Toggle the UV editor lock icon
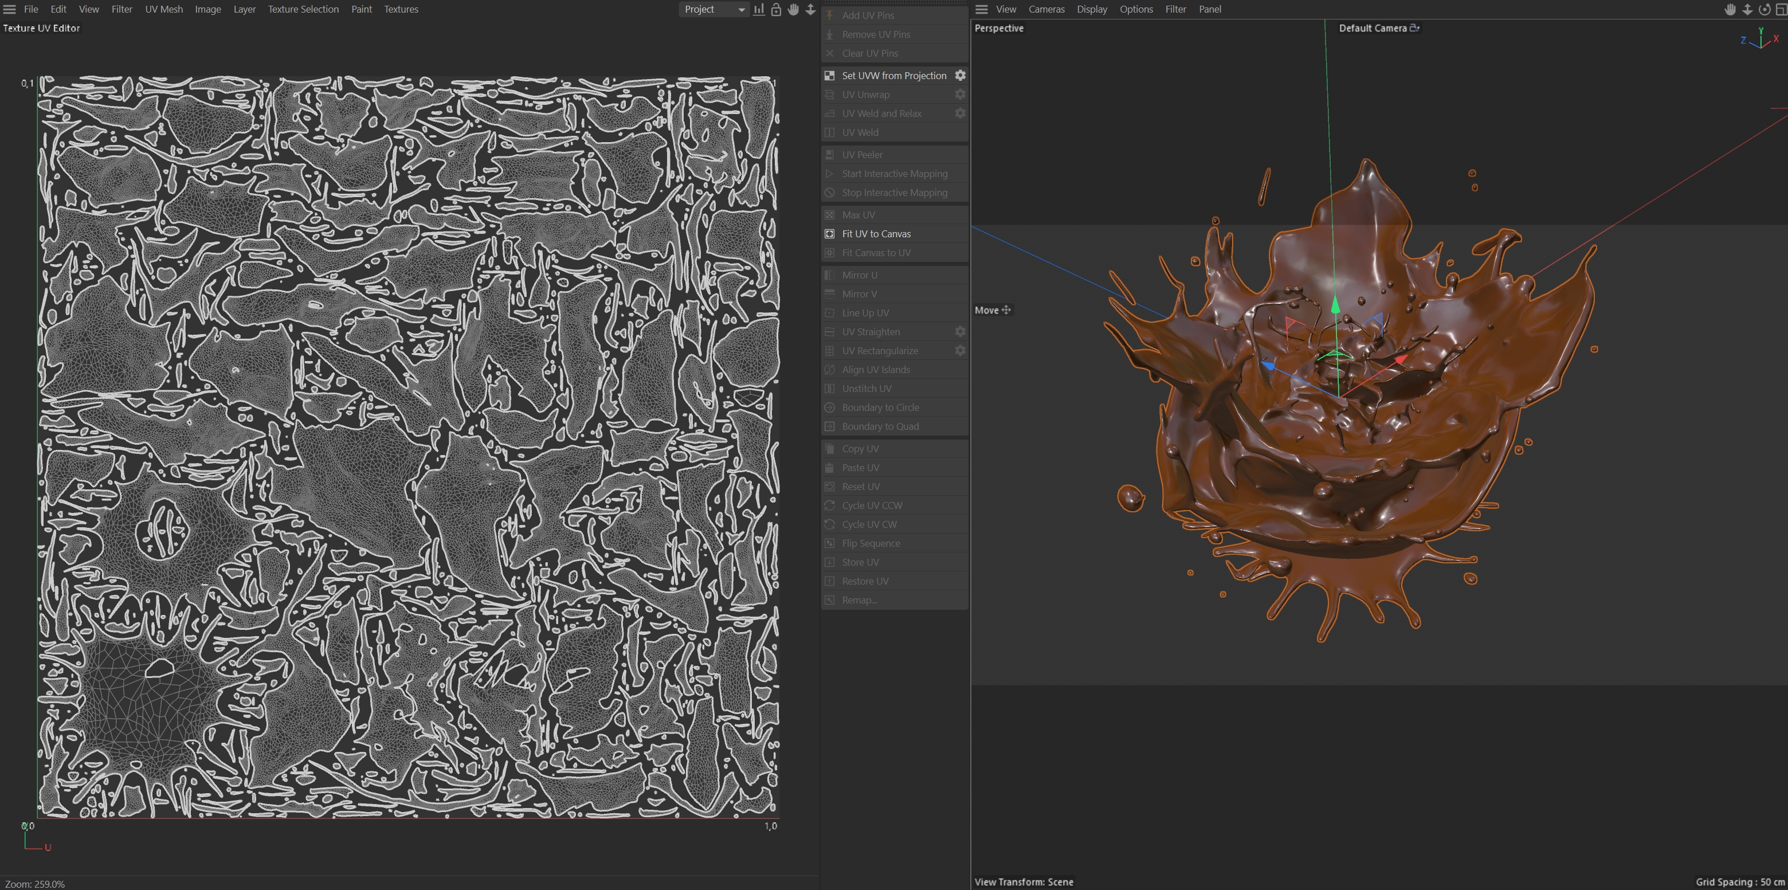The height and width of the screenshot is (890, 1788). click(776, 9)
